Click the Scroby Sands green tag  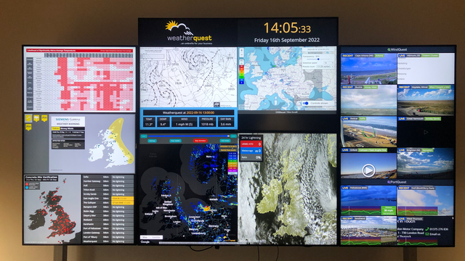[x=433, y=118]
